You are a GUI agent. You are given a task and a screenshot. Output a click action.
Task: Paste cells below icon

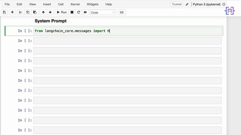[35, 12]
